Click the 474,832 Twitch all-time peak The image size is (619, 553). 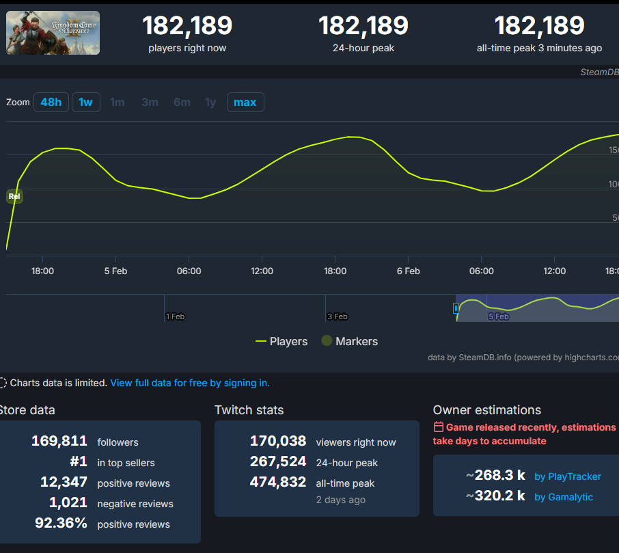[278, 482]
